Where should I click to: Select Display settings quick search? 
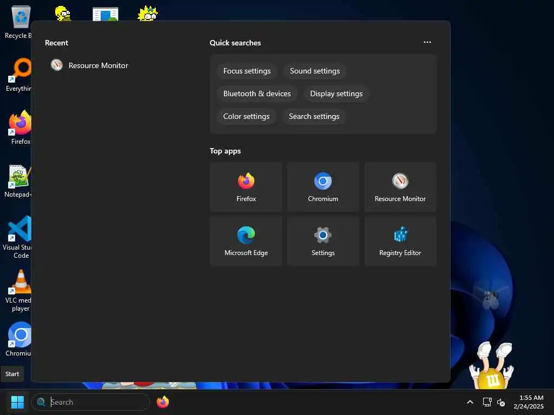coord(337,93)
